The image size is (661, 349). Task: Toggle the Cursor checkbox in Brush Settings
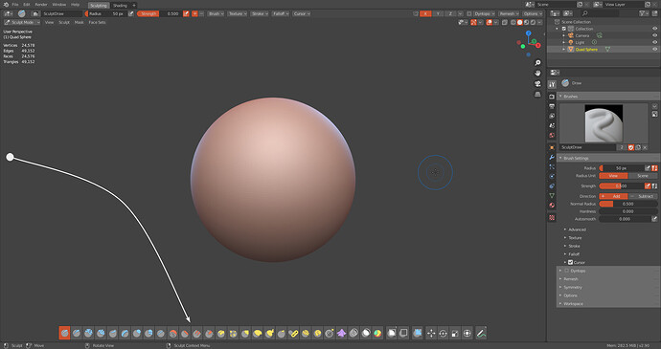[x=570, y=262]
